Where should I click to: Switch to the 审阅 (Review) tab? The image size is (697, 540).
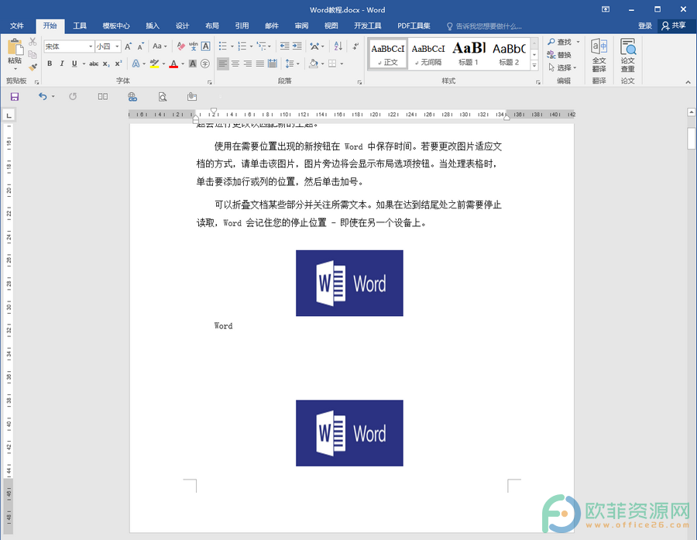click(x=301, y=26)
